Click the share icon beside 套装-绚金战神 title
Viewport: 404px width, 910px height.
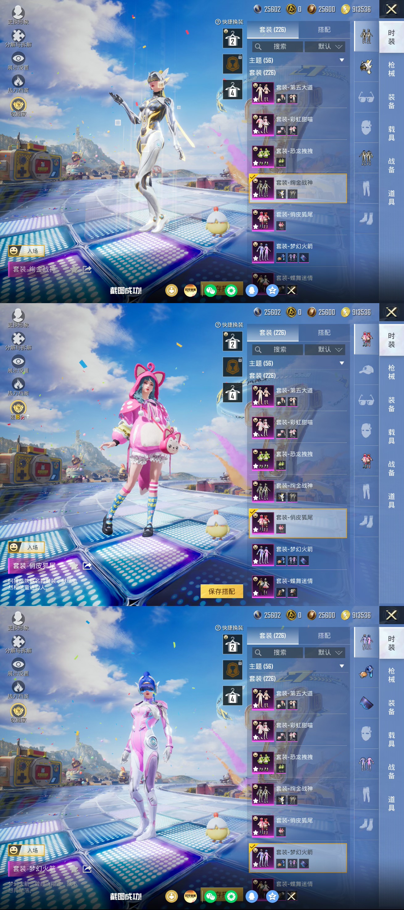click(x=87, y=269)
